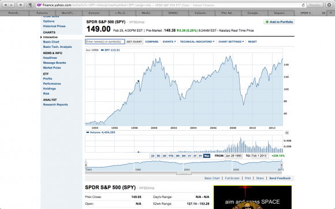Screen dimensions: 335x209
Task: Click COMPARE in the chart toolbar
Action: (x=152, y=42)
